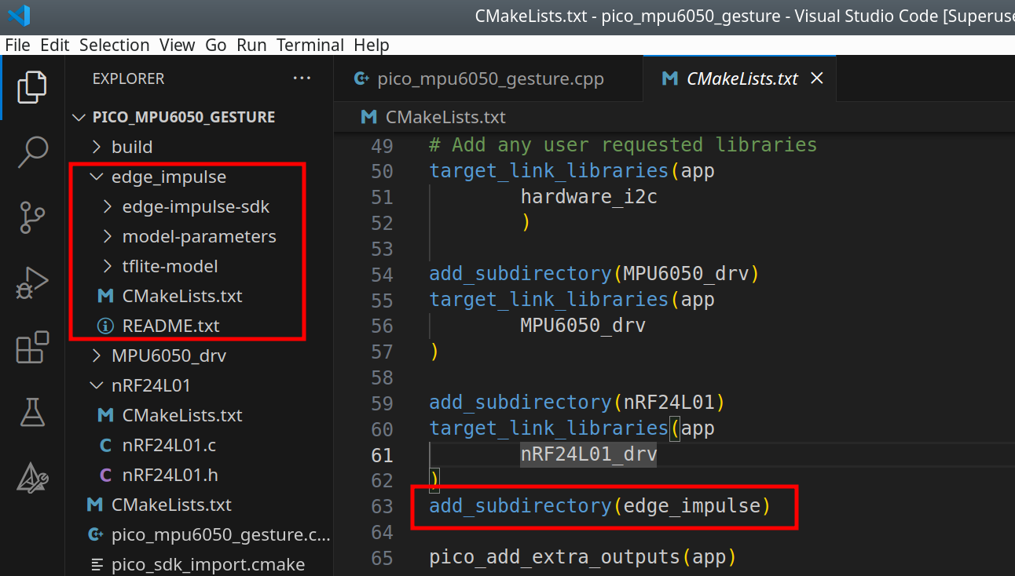Open the CMake tools view icon
The image size is (1015, 576).
[32, 477]
